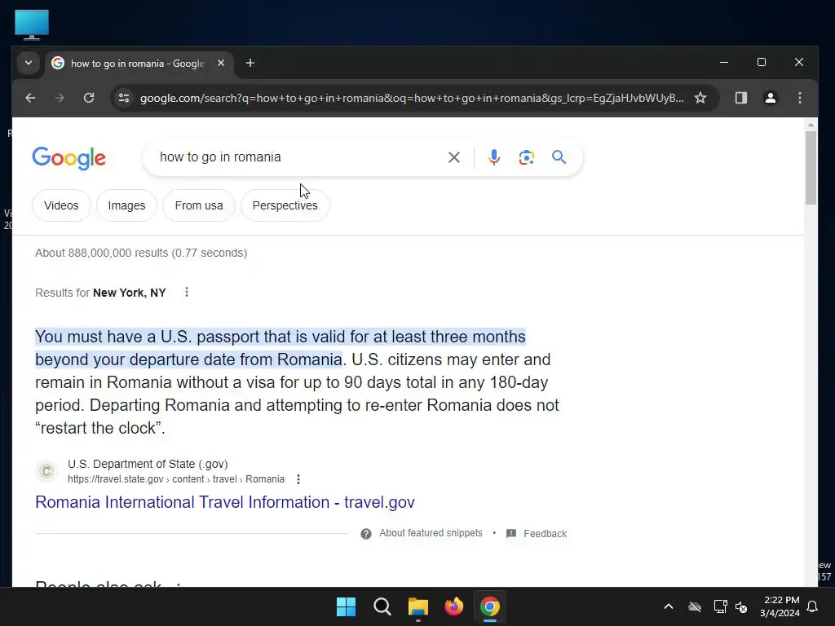
Task: Click the scrollbar up arrow
Action: pos(810,125)
